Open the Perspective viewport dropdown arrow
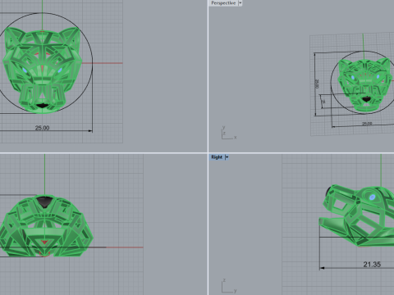 [x=241, y=3]
